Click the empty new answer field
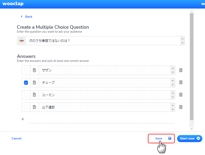The image size is (205, 155). (102, 119)
